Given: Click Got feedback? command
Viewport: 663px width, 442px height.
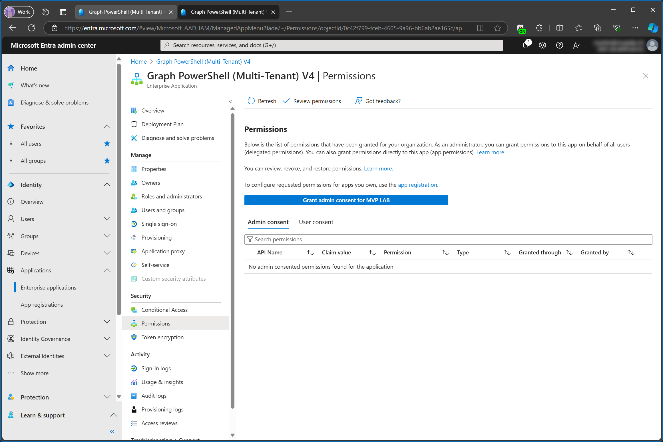Looking at the screenshot, I should pyautogui.click(x=377, y=101).
